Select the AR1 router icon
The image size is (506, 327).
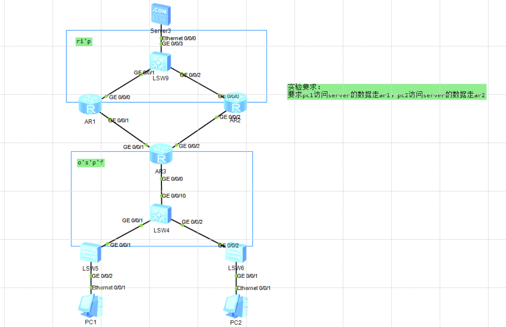pos(91,104)
